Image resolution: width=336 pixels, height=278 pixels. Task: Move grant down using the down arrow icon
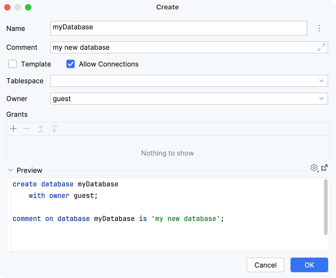(54, 129)
